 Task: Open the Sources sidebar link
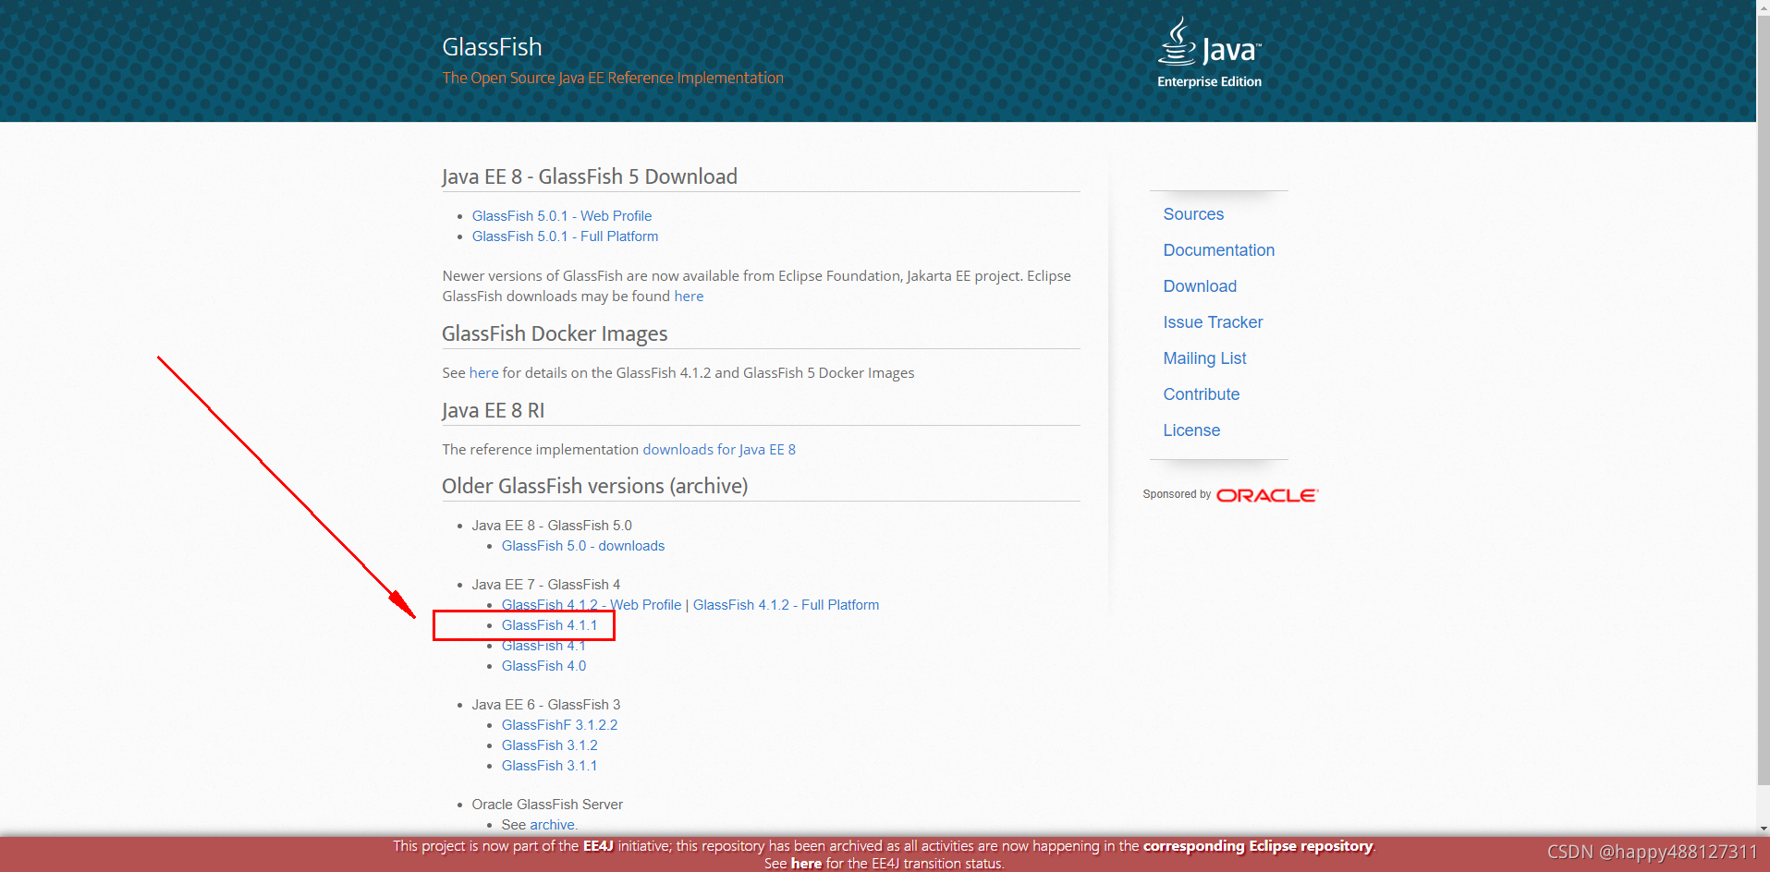click(1192, 213)
